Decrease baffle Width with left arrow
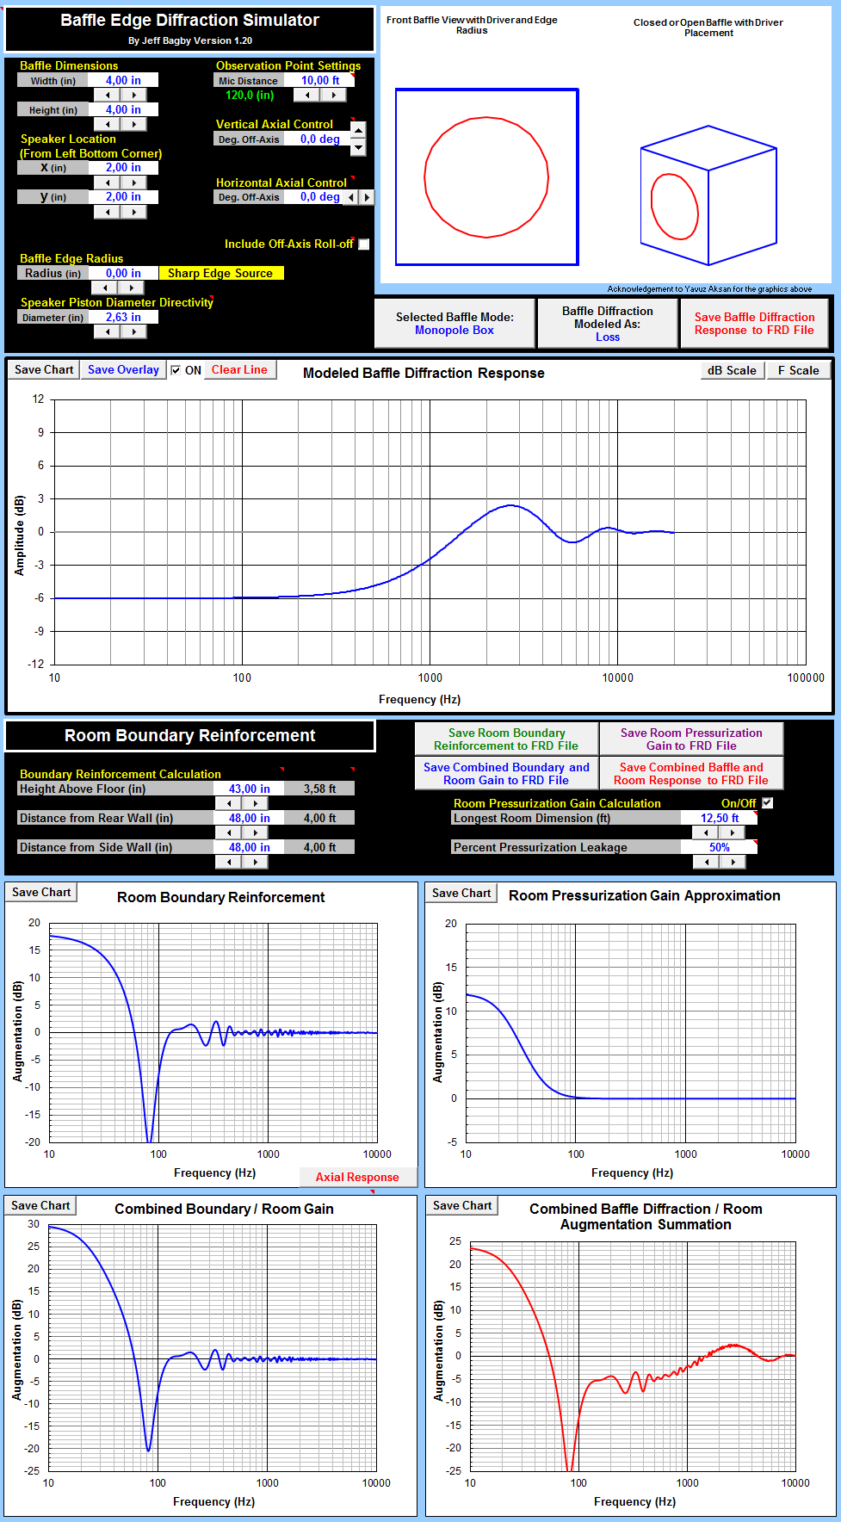841x1522 pixels. click(108, 96)
